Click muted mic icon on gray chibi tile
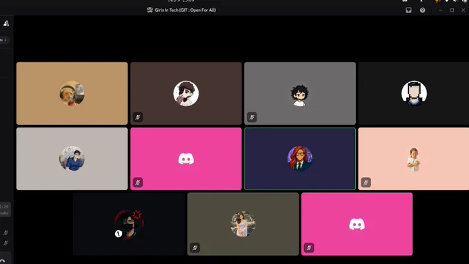Image resolution: width=469 pixels, height=264 pixels. tap(252, 117)
